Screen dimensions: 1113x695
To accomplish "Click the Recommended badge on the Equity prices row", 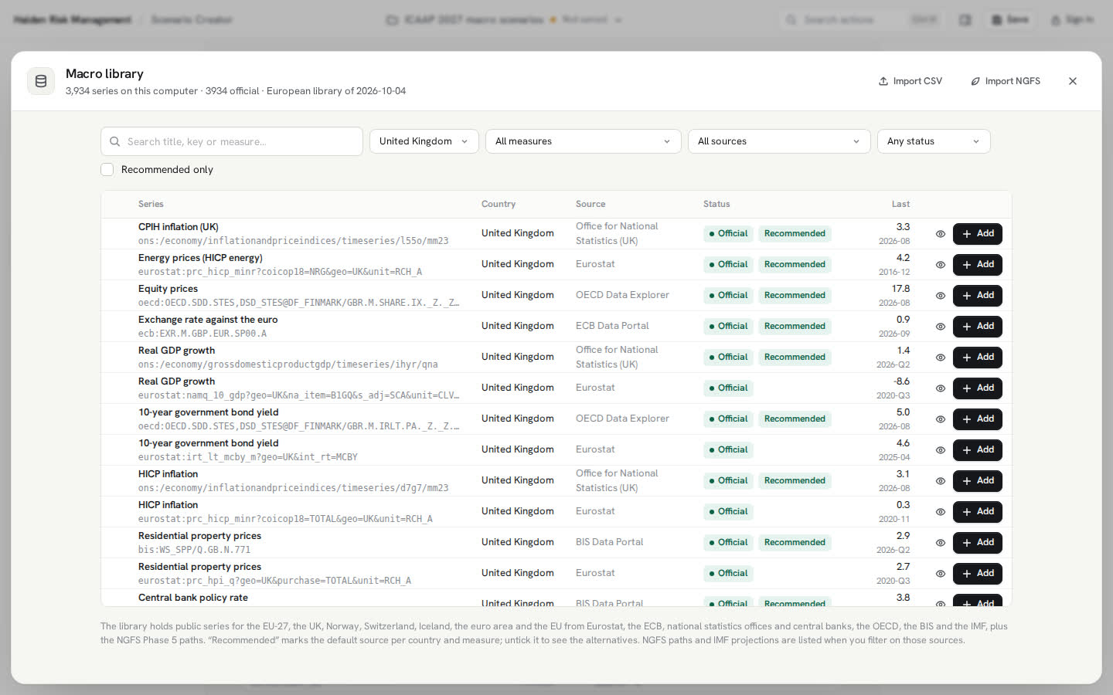I will coord(795,296).
